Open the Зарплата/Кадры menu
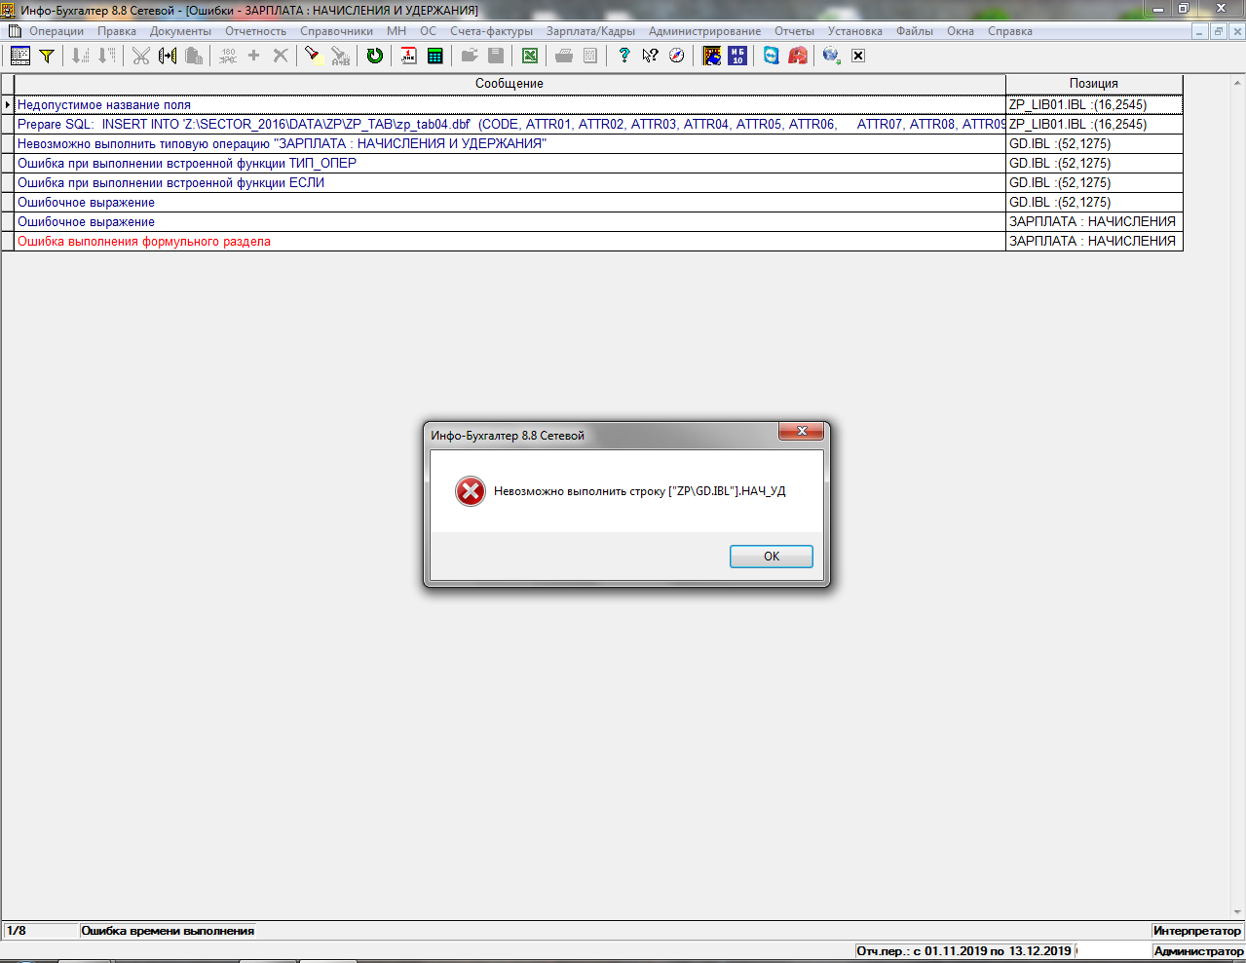Image resolution: width=1246 pixels, height=963 pixels. 590,31
